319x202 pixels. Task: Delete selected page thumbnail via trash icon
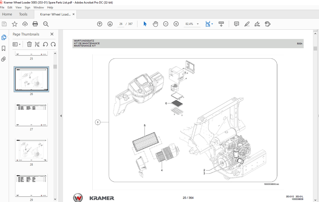click(29, 44)
